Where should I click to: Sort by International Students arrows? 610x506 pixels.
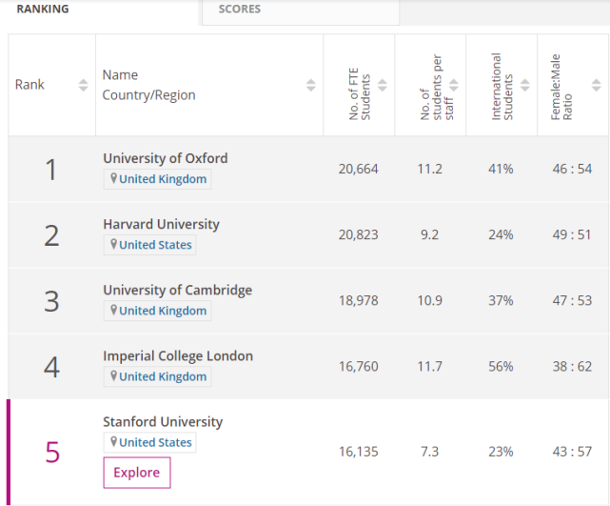click(524, 85)
